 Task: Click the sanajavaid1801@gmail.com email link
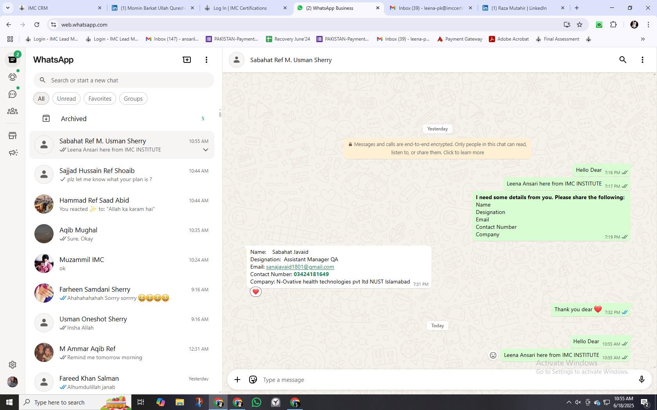tap(300, 267)
